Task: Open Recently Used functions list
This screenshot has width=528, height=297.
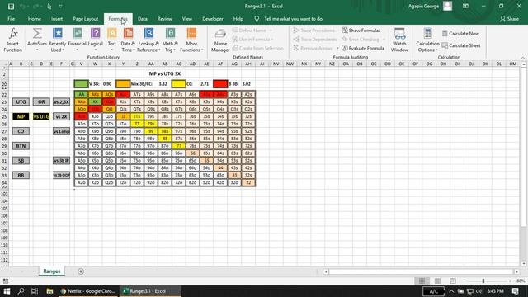Action: [x=57, y=40]
